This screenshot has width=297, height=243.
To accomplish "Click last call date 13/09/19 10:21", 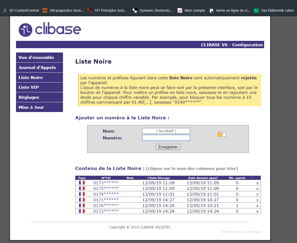I will [203, 205].
